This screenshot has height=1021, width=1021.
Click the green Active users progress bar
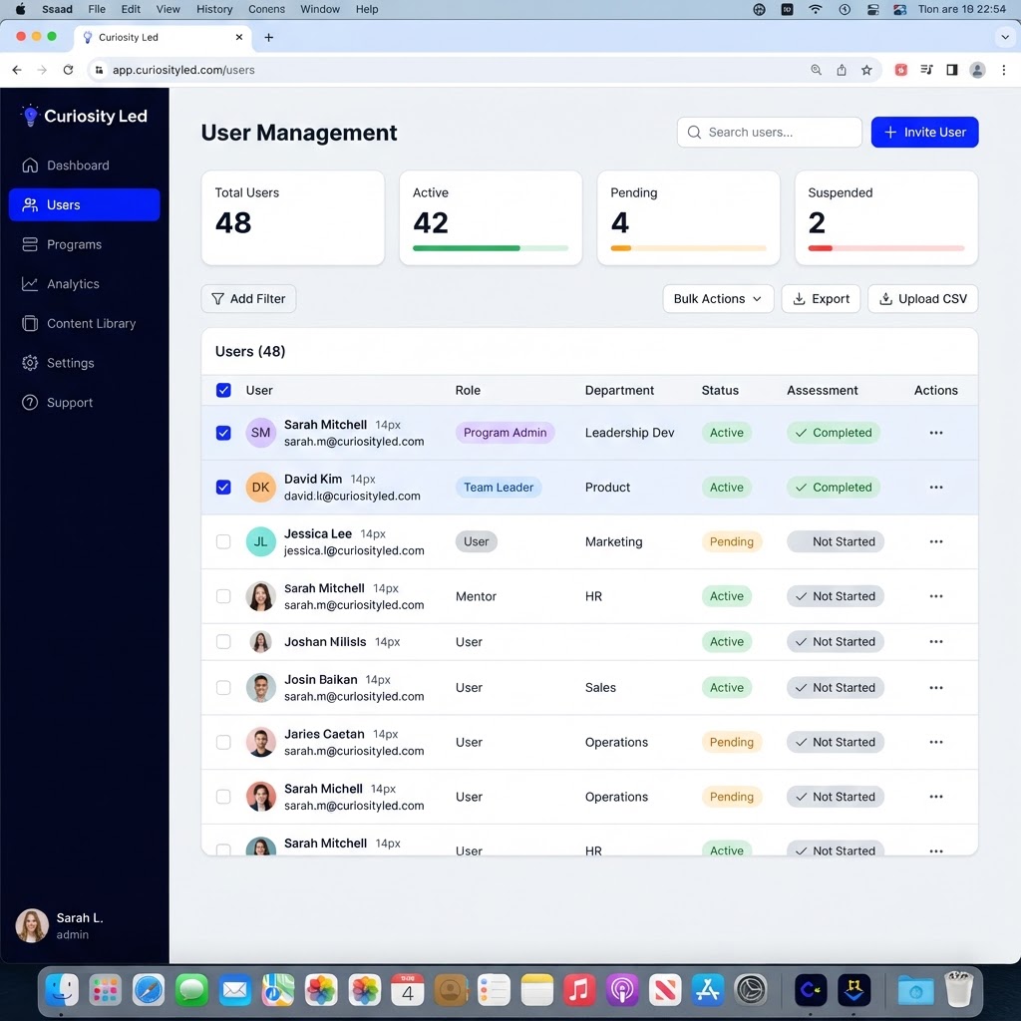click(491, 248)
